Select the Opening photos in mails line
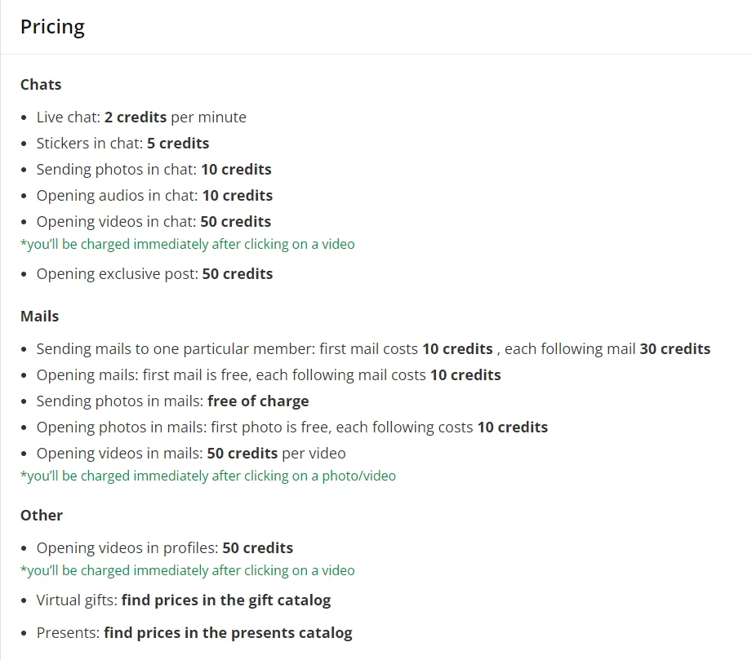Image resolution: width=752 pixels, height=660 pixels. coord(292,427)
